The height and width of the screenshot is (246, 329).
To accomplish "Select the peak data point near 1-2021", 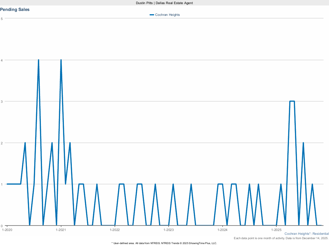I will (x=61, y=59).
